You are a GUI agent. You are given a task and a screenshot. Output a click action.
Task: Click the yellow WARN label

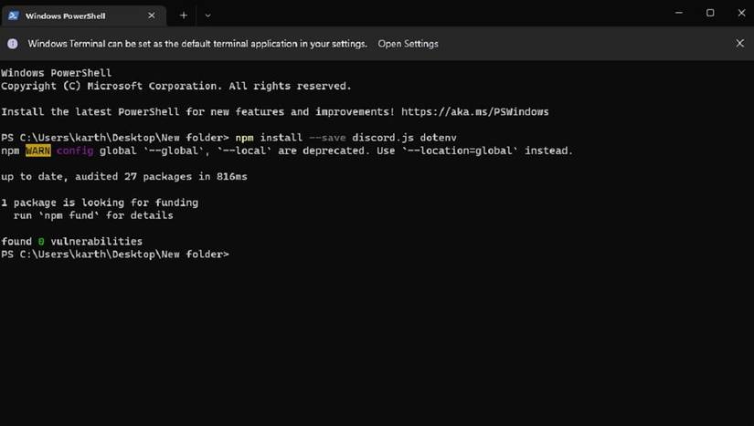pyautogui.click(x=38, y=151)
